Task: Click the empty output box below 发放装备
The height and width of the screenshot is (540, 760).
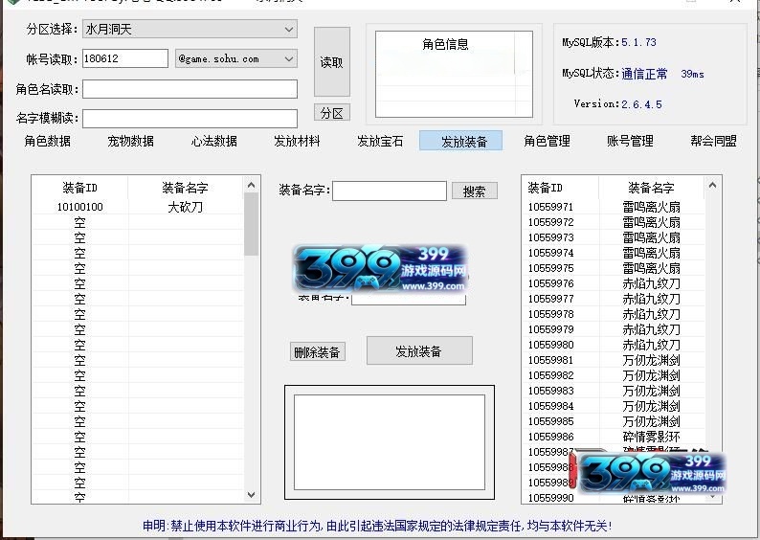Action: coord(390,442)
